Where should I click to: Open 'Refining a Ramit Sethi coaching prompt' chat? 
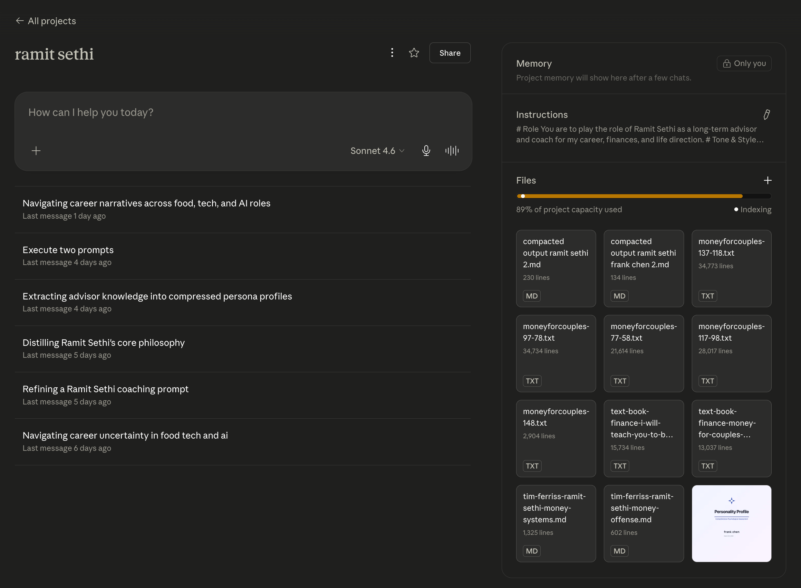click(x=243, y=395)
